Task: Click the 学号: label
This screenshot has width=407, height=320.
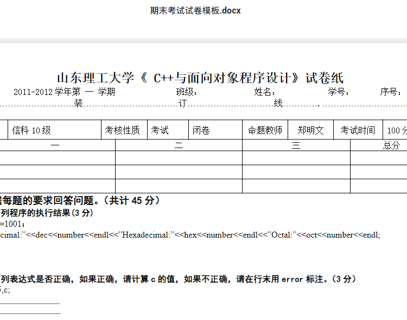Action: (339, 92)
